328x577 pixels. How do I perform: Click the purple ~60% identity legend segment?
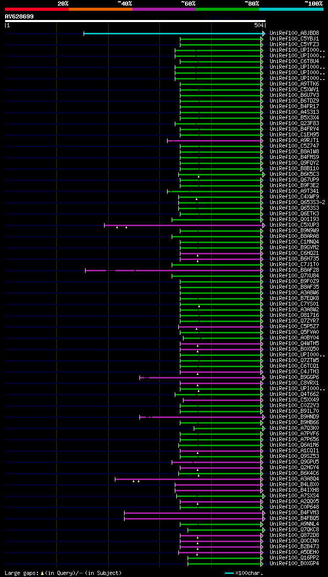164,9
